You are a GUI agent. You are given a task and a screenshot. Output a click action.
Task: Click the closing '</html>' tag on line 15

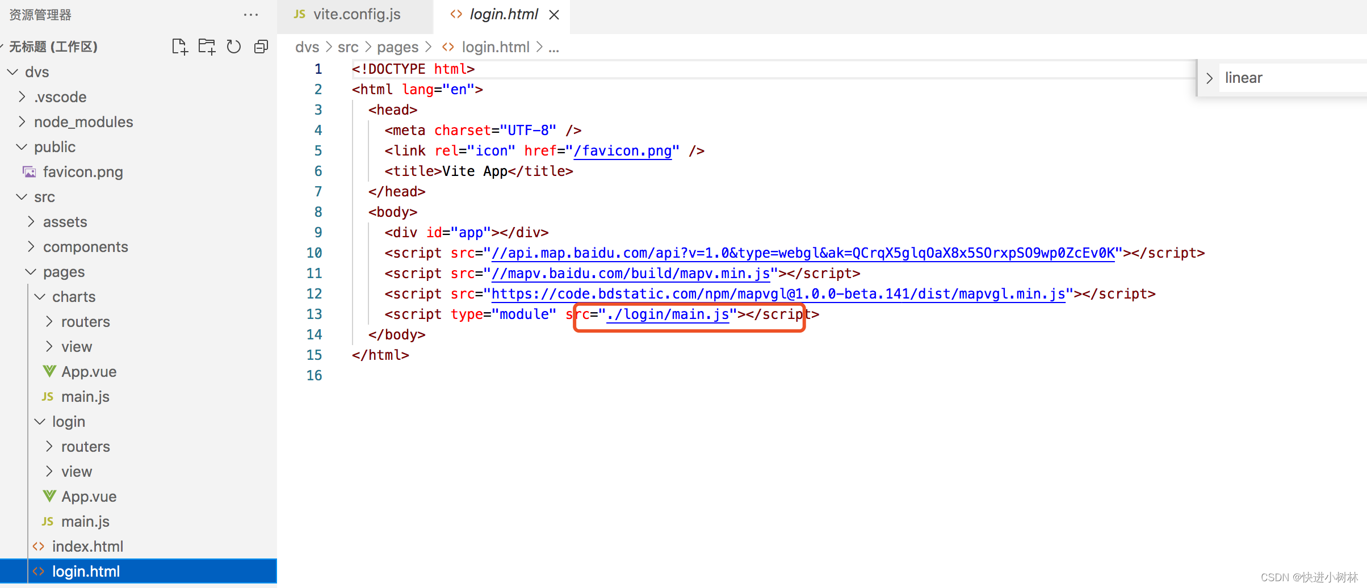coord(380,355)
